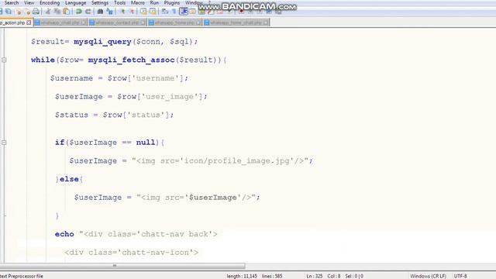496x279 pixels.
Task: Toggle synchronized horizontal scrolling
Action: [153, 12]
